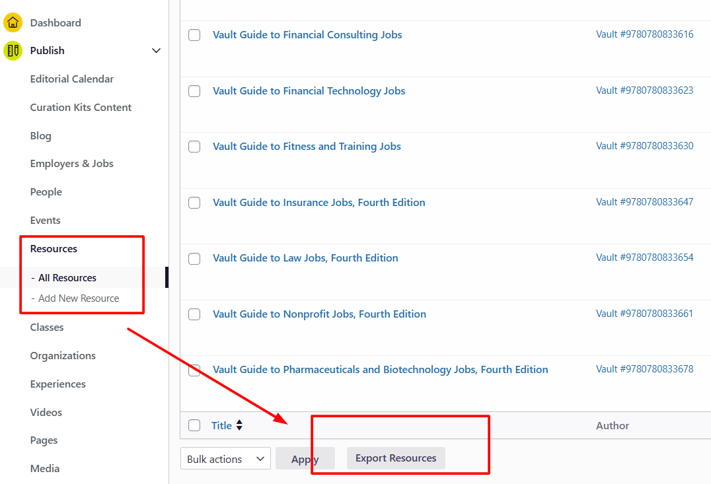The width and height of the screenshot is (711, 484).
Task: Open Vault Guide to Insurance Jobs, Fourth Edition
Action: (x=319, y=202)
